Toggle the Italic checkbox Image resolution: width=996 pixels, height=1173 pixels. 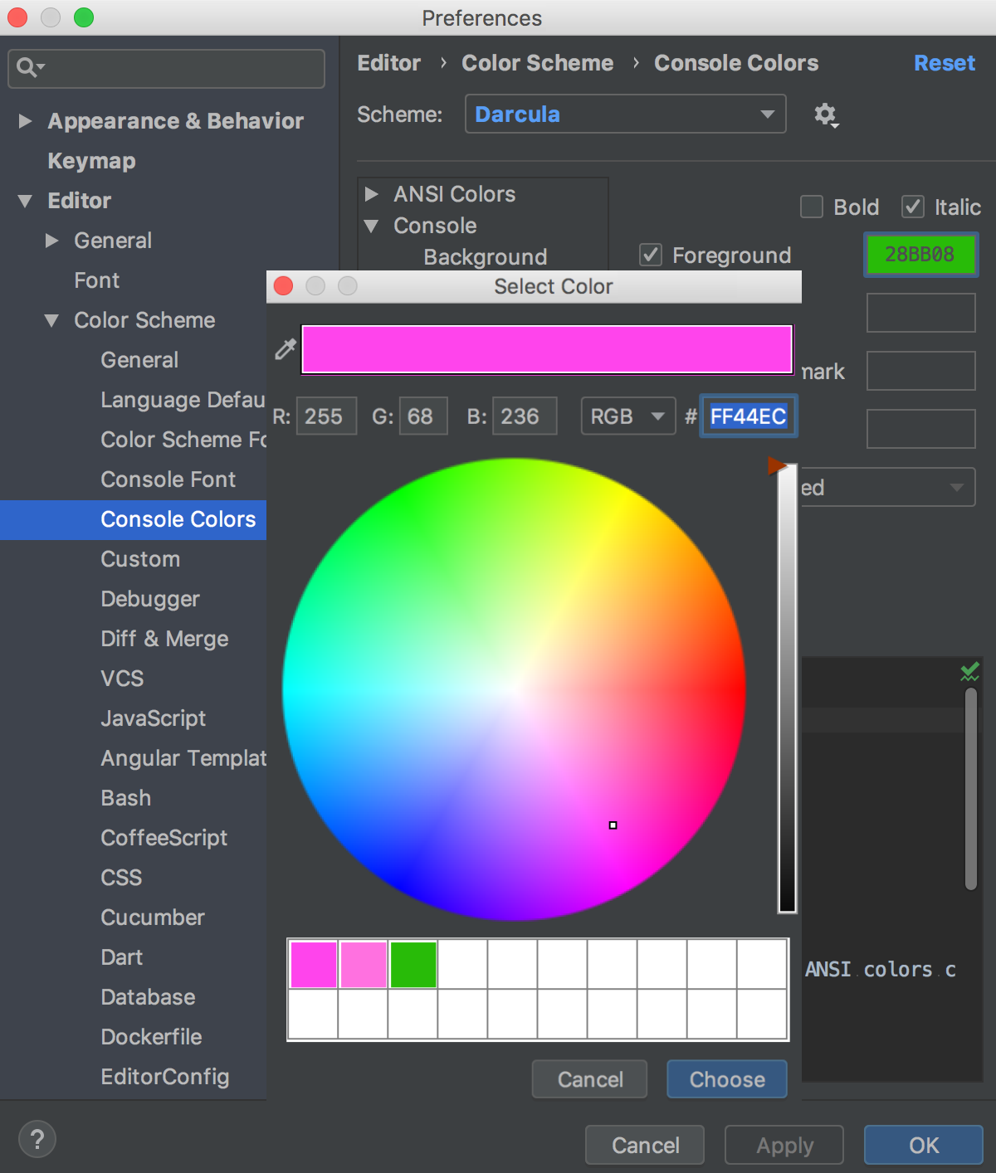913,207
